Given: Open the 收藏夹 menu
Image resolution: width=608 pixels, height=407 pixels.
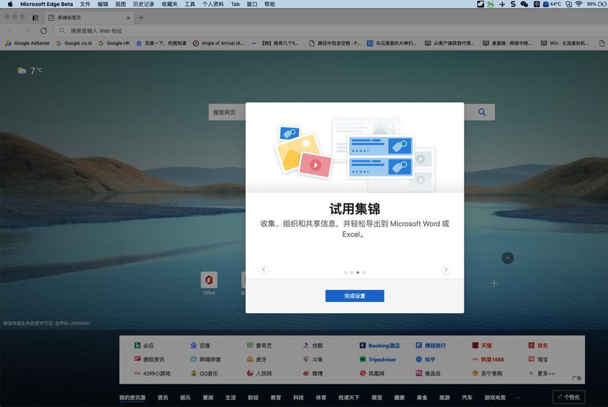Looking at the screenshot, I should (169, 4).
